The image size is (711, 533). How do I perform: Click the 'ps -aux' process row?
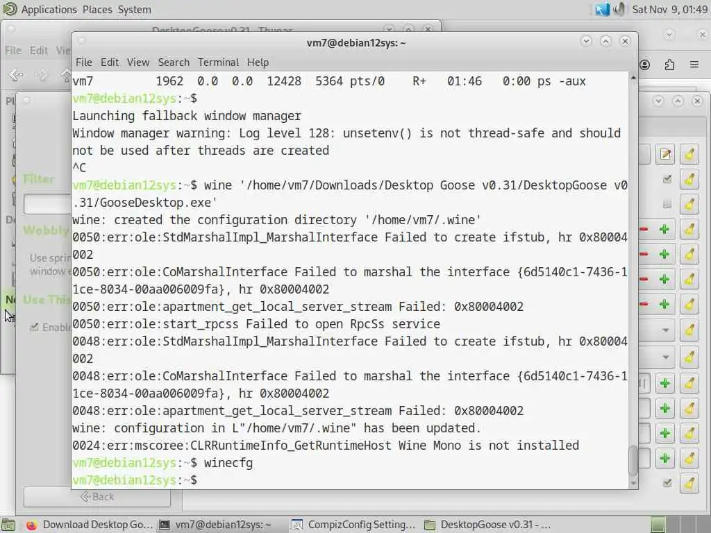tap(328, 81)
